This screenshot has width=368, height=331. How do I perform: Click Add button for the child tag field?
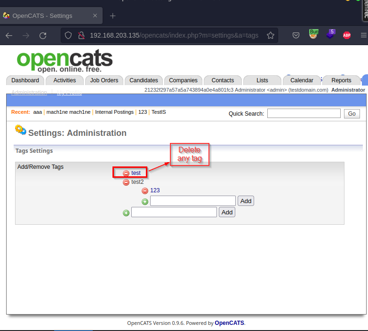(246, 201)
